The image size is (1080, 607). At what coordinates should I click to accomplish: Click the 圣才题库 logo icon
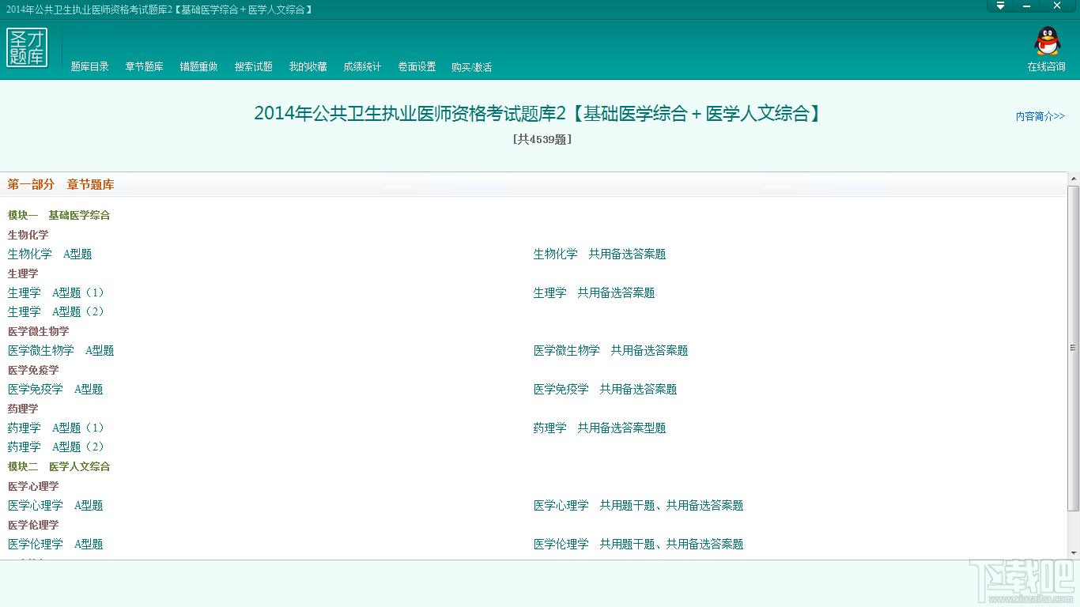click(27, 48)
